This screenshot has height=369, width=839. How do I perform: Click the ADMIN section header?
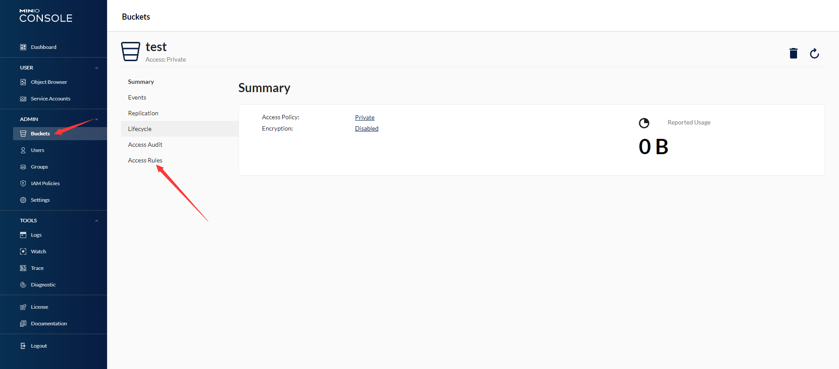point(29,119)
